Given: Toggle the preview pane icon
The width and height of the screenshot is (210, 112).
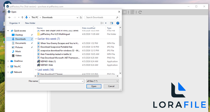Looking at the screenshot, I should (111, 23).
